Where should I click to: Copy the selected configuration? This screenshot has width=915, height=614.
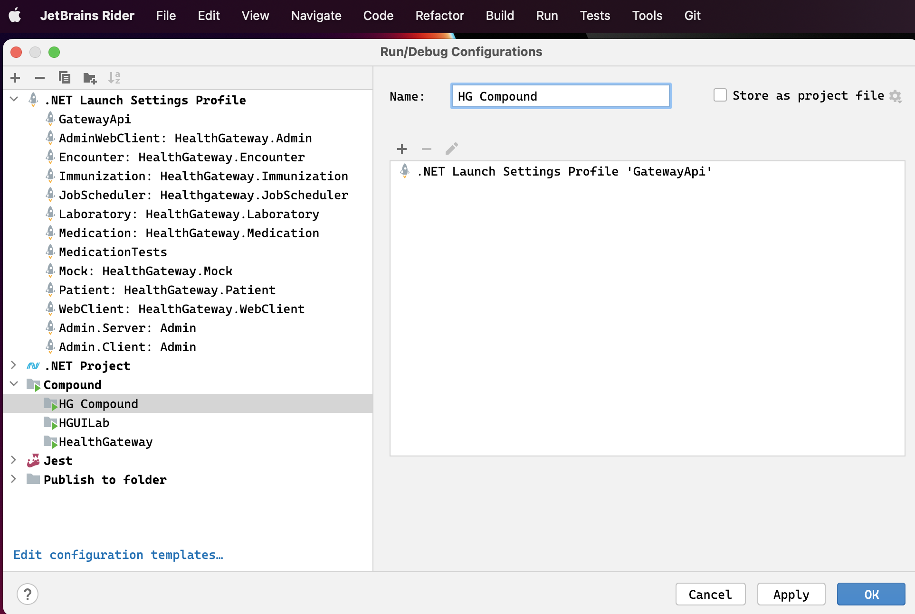[65, 77]
